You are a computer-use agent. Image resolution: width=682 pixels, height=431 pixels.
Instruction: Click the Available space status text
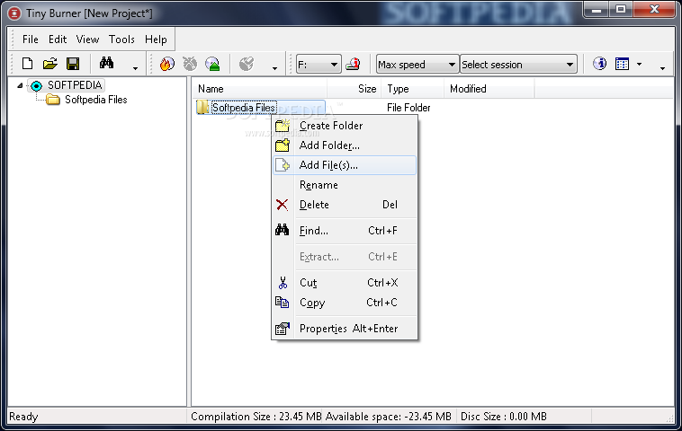(389, 417)
